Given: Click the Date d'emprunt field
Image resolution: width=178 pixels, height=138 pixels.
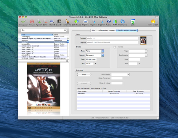Looking at the screenshot, I should pos(117,78).
